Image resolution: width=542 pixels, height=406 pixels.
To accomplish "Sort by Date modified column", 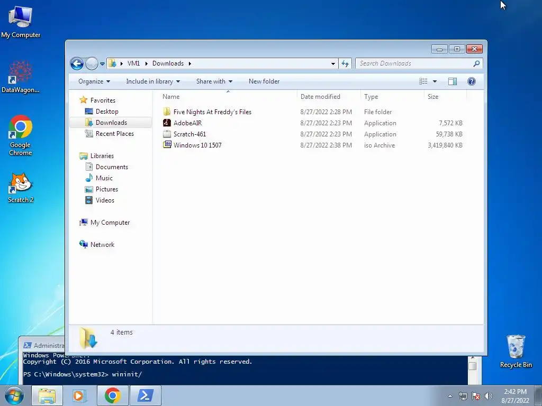I will point(328,97).
